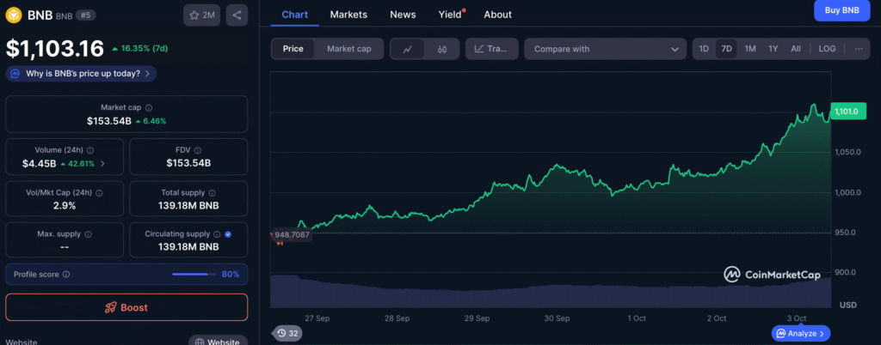The height and width of the screenshot is (345, 881).
Task: Open TradingView chart button
Action: [x=491, y=49]
